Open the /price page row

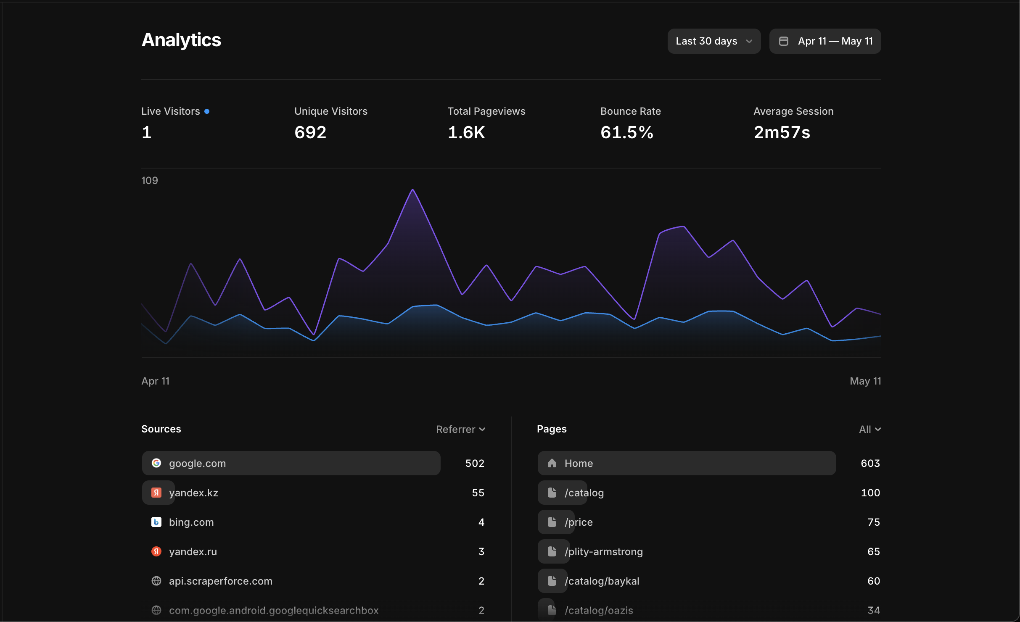coord(709,522)
